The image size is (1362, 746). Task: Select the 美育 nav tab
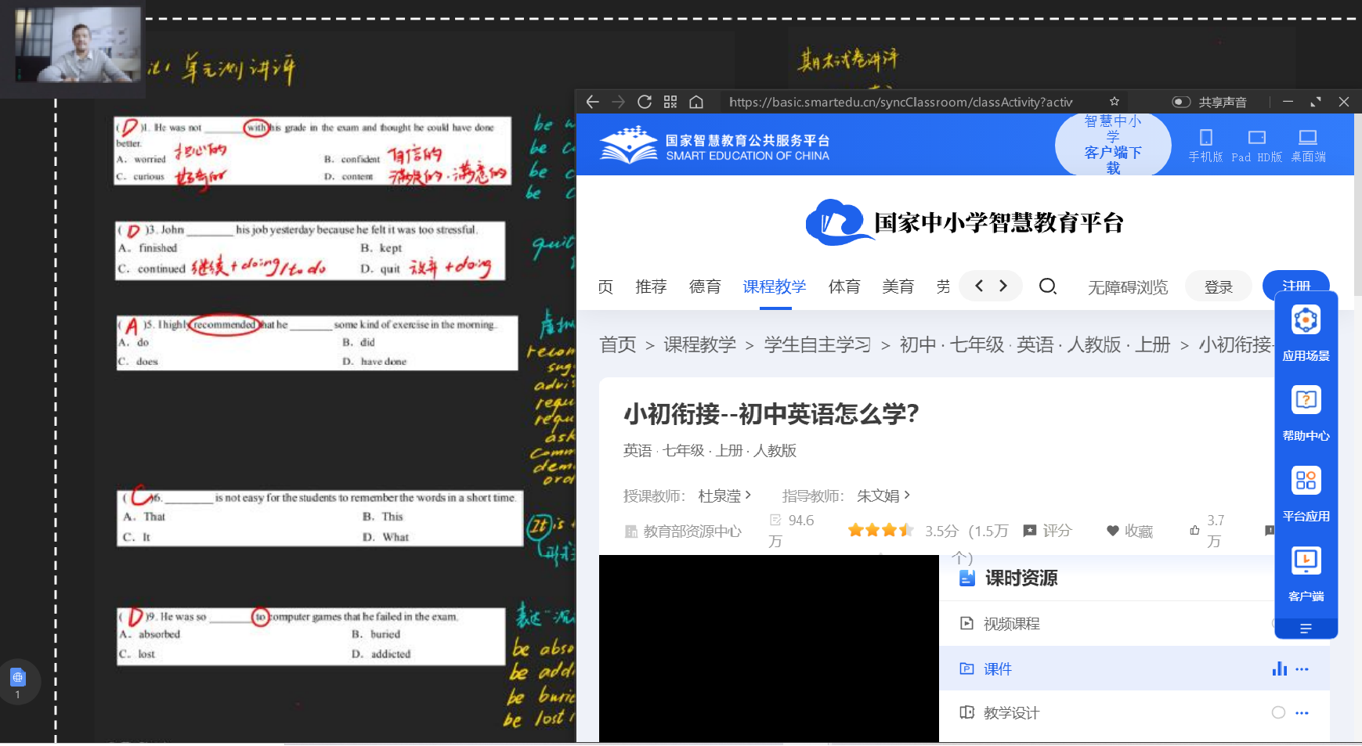(898, 287)
